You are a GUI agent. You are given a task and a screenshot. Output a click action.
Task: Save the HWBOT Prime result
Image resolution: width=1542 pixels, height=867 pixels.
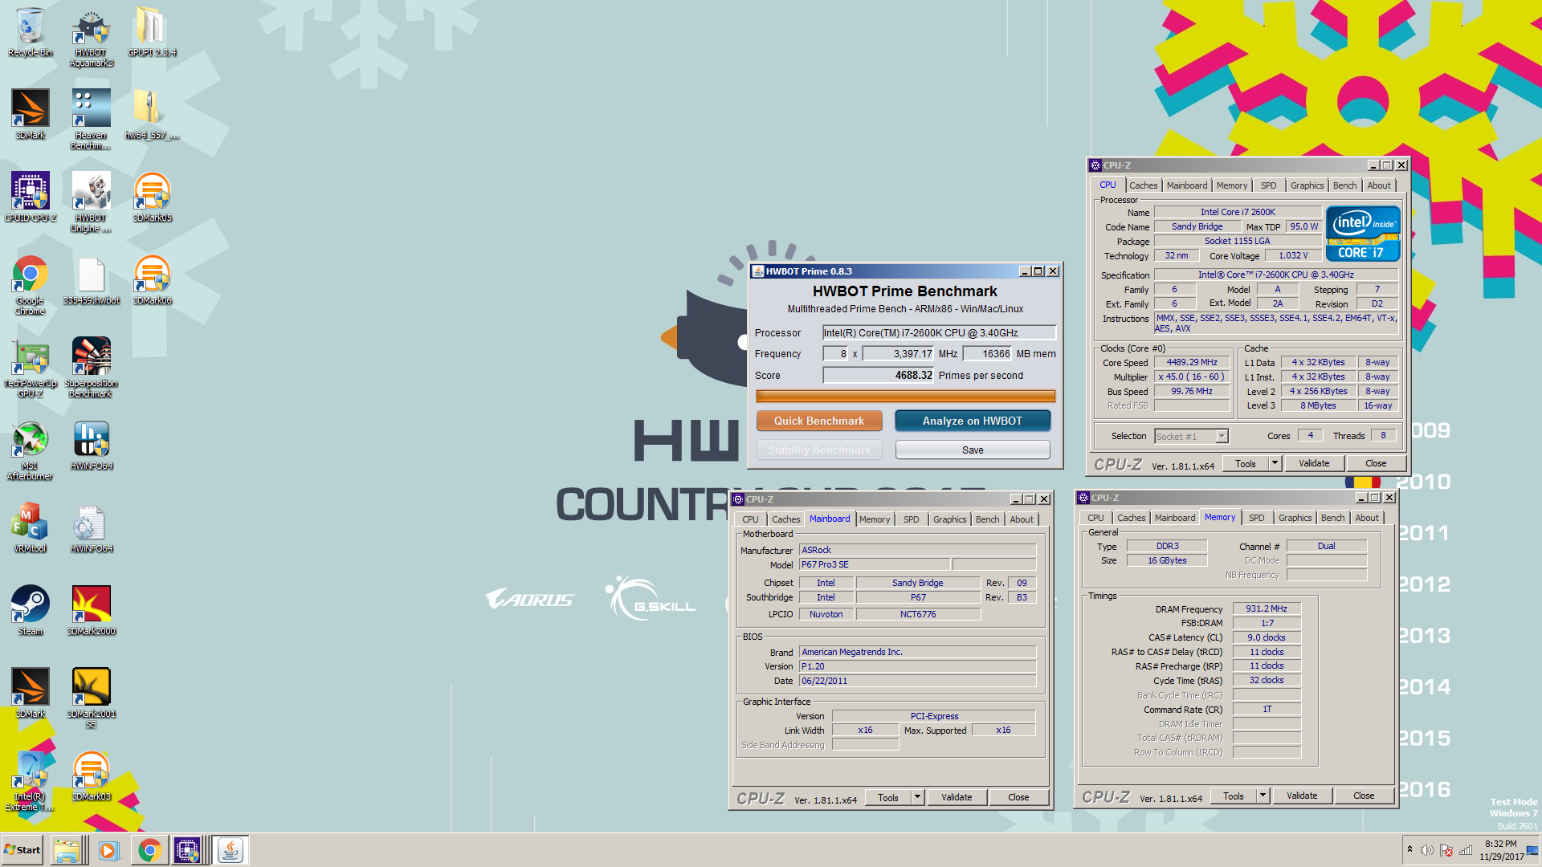click(972, 450)
